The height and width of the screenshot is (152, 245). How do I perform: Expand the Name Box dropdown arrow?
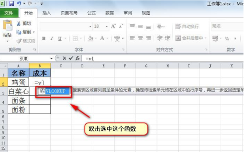coord(51,59)
